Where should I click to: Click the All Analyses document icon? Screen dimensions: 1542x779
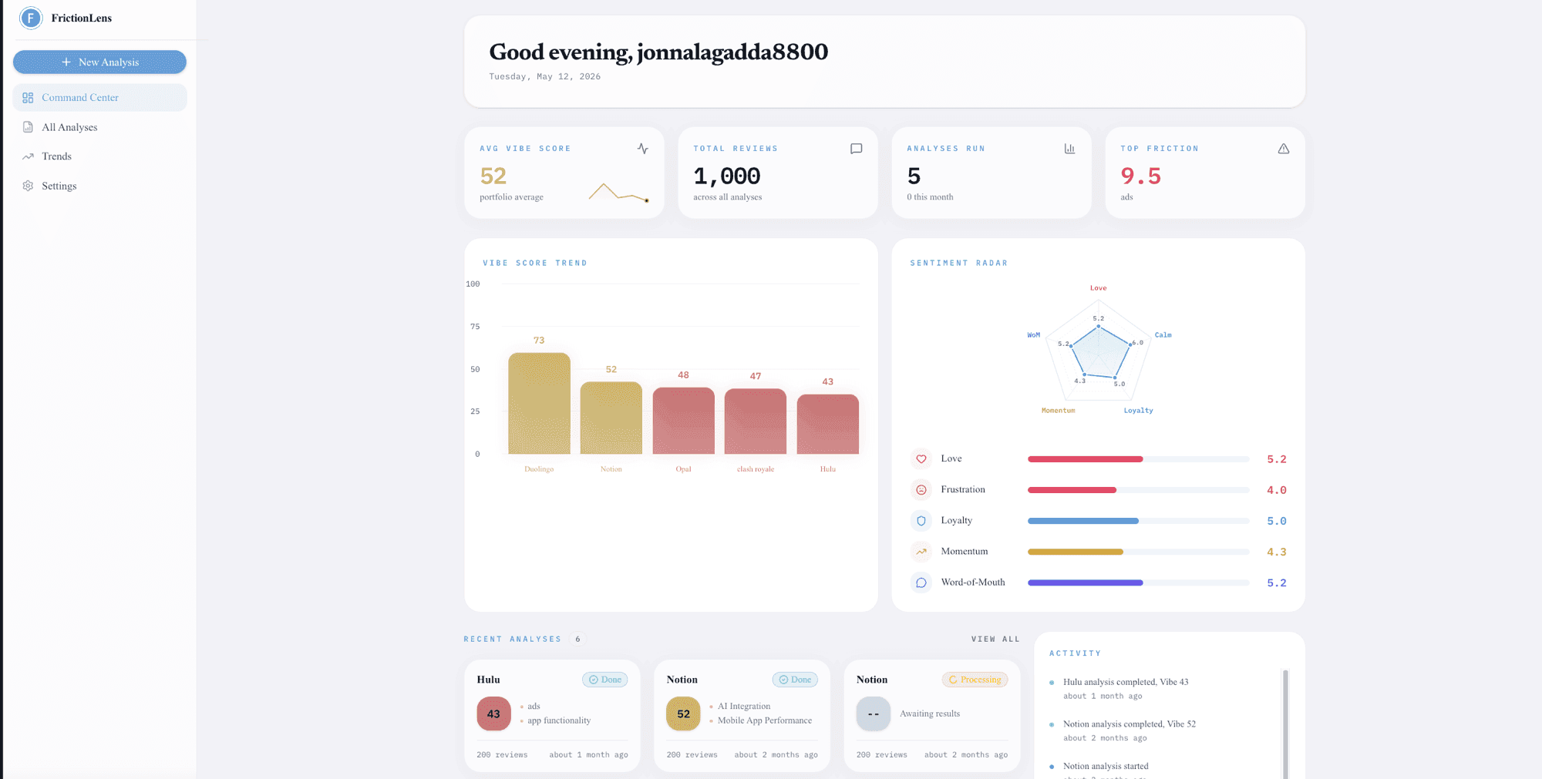[x=28, y=127]
